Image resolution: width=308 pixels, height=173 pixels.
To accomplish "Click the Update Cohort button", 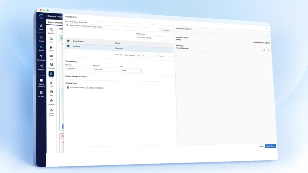I will point(270,146).
